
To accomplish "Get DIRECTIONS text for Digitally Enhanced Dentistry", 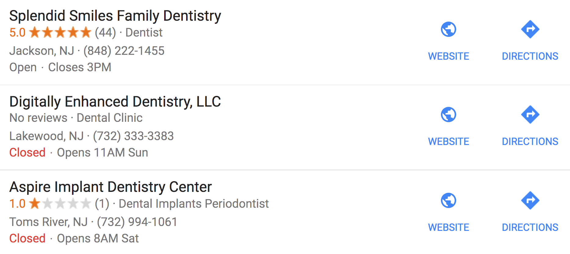I will (530, 142).
